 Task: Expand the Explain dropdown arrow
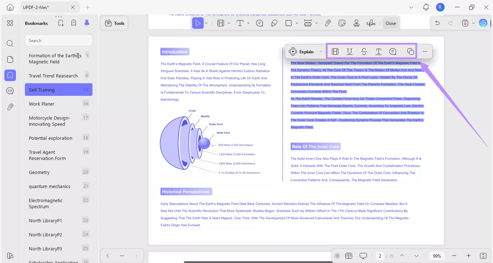321,52
